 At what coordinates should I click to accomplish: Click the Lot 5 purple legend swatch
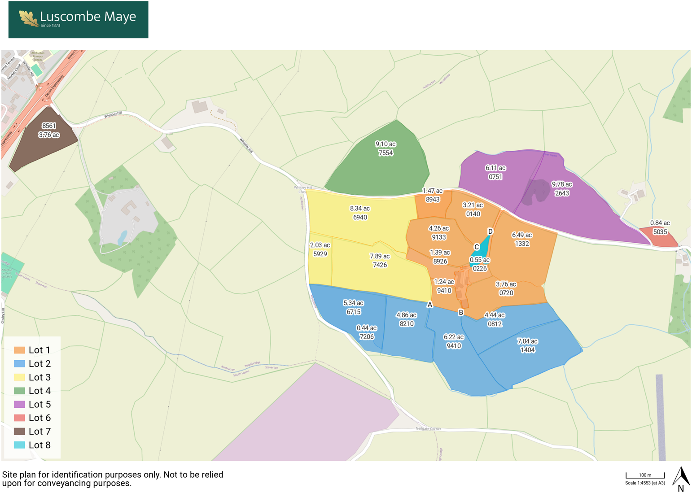click(x=19, y=404)
